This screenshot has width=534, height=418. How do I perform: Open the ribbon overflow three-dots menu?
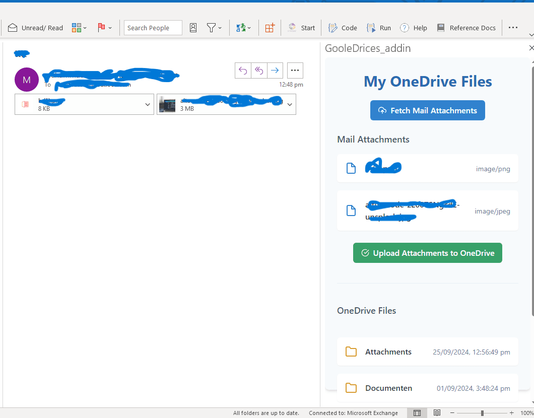(x=513, y=28)
